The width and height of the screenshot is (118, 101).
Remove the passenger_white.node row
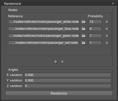tap(107, 22)
